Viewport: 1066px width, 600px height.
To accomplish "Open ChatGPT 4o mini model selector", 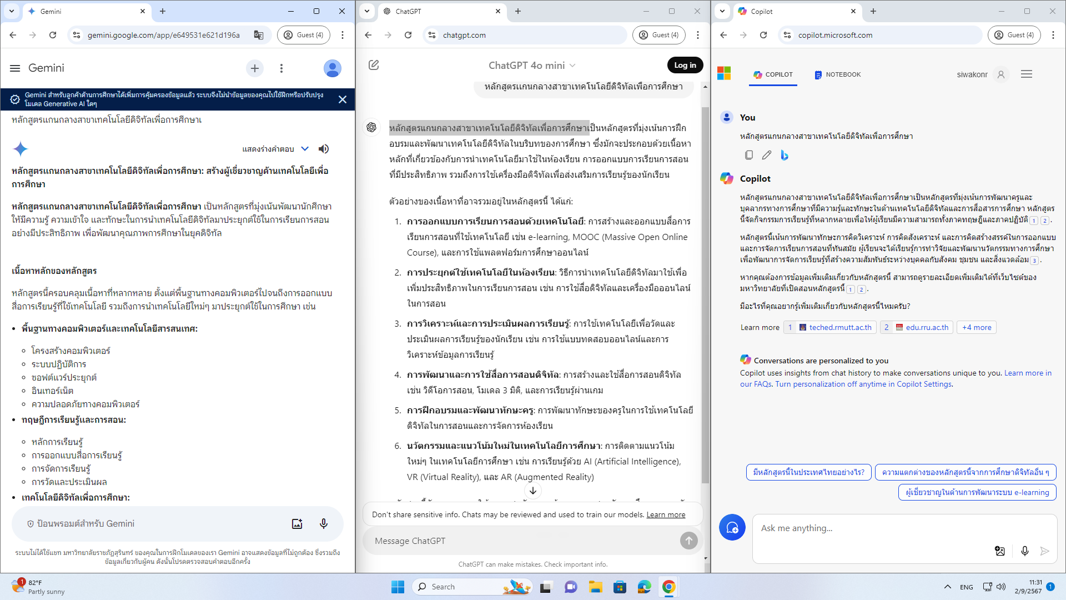I will 531,66.
